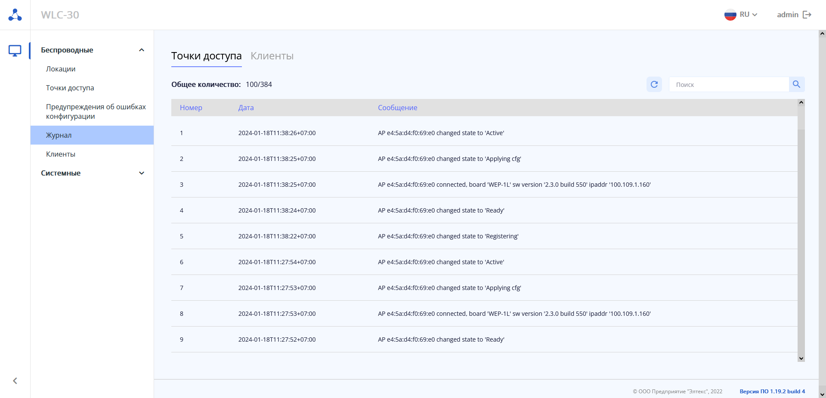Sort by the Дата column header
Viewport: 826px width, 398px height.
246,108
